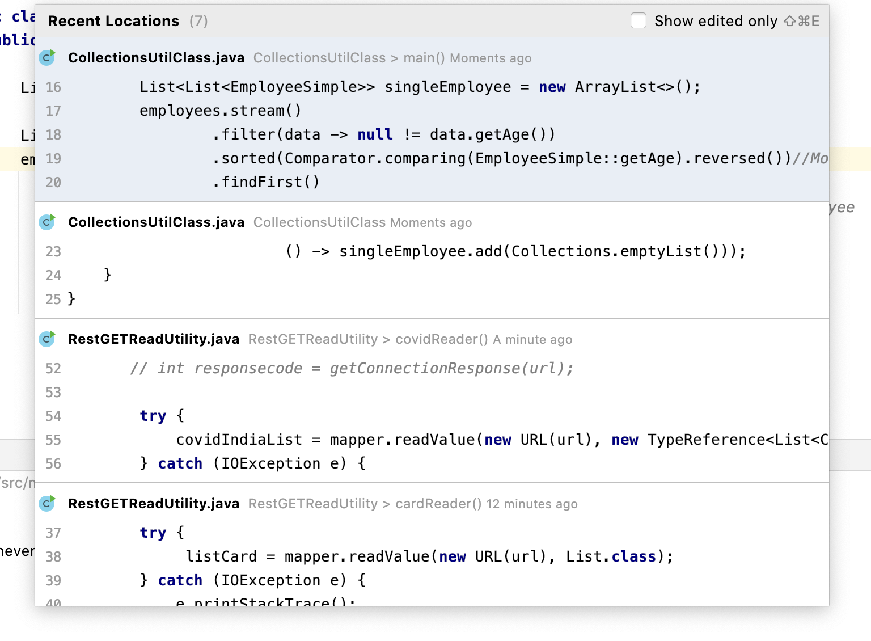Open the CollectionsUtilClass.java entry containing line 23
This screenshot has width=871, height=641.
tap(156, 222)
